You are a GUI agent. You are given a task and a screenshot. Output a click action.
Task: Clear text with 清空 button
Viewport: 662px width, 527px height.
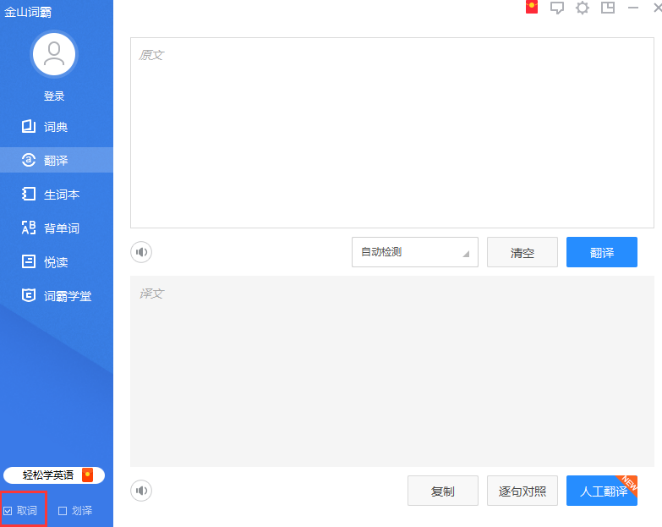pyautogui.click(x=522, y=252)
